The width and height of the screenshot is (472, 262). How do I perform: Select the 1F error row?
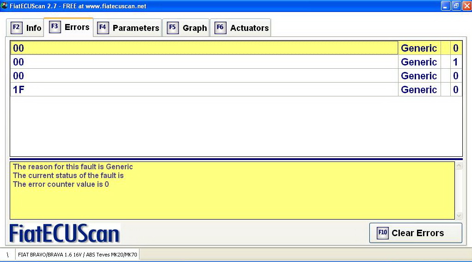coord(236,89)
